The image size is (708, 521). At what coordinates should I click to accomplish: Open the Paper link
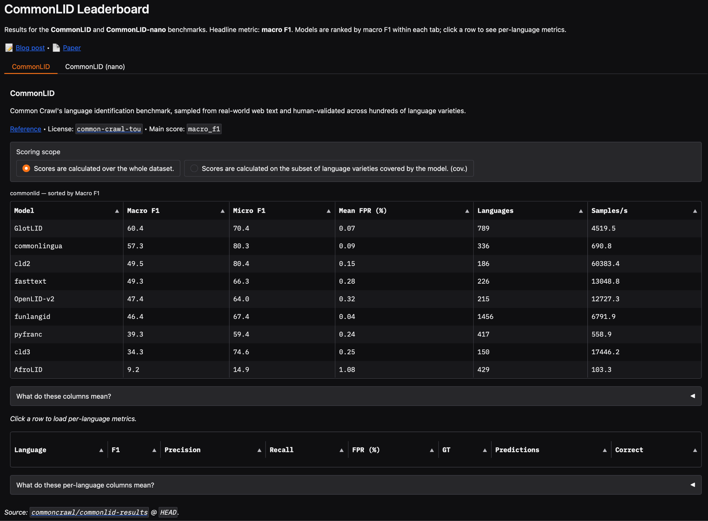pos(72,48)
